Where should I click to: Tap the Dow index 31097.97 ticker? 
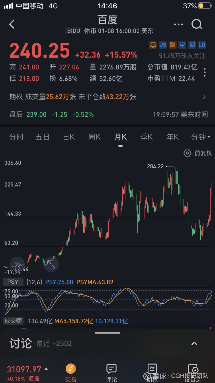(x=24, y=370)
